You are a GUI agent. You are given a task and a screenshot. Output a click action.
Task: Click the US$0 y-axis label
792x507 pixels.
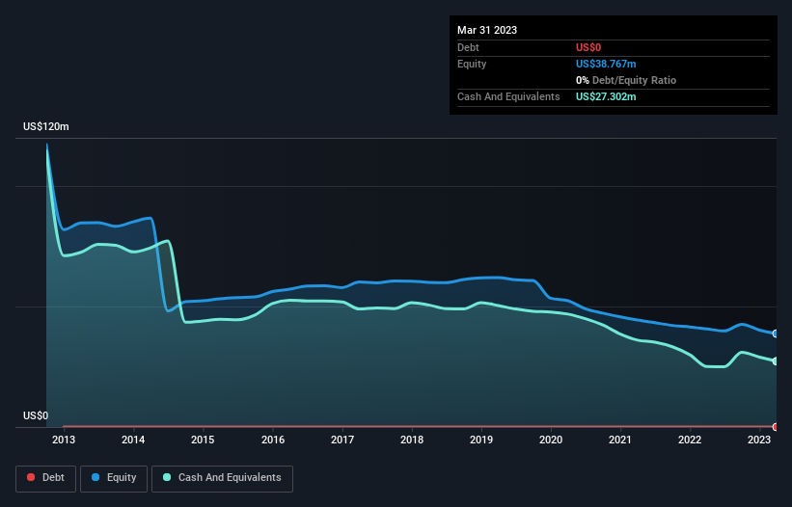(x=36, y=415)
